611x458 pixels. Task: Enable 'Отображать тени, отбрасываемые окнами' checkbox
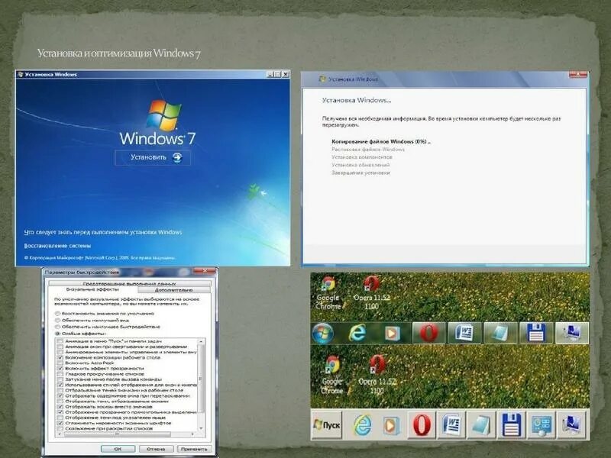click(x=60, y=402)
